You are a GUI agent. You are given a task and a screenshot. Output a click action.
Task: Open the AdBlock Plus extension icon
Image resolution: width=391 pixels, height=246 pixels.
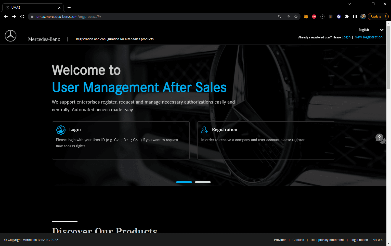pyautogui.click(x=314, y=17)
